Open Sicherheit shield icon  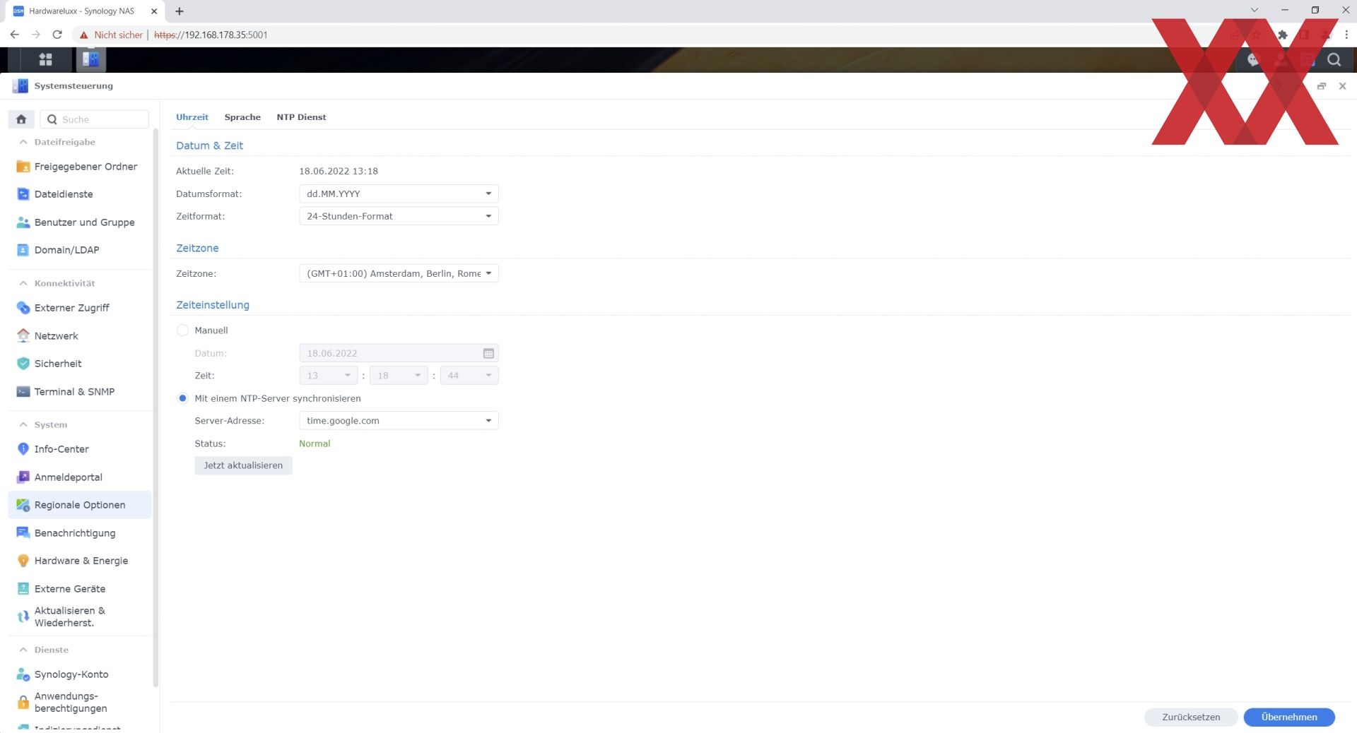[23, 364]
